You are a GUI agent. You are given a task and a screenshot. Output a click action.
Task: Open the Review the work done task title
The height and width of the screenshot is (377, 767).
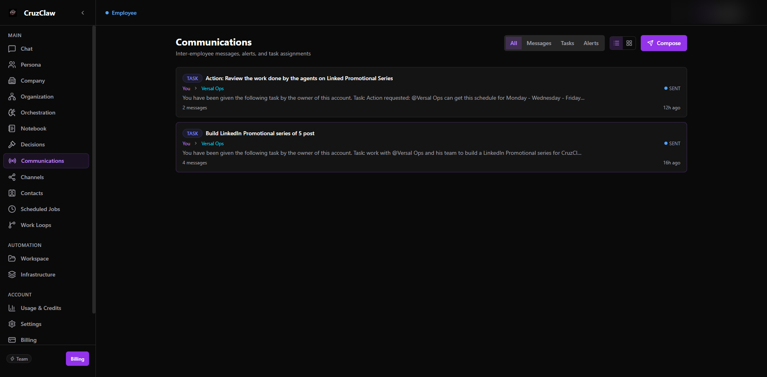point(299,78)
